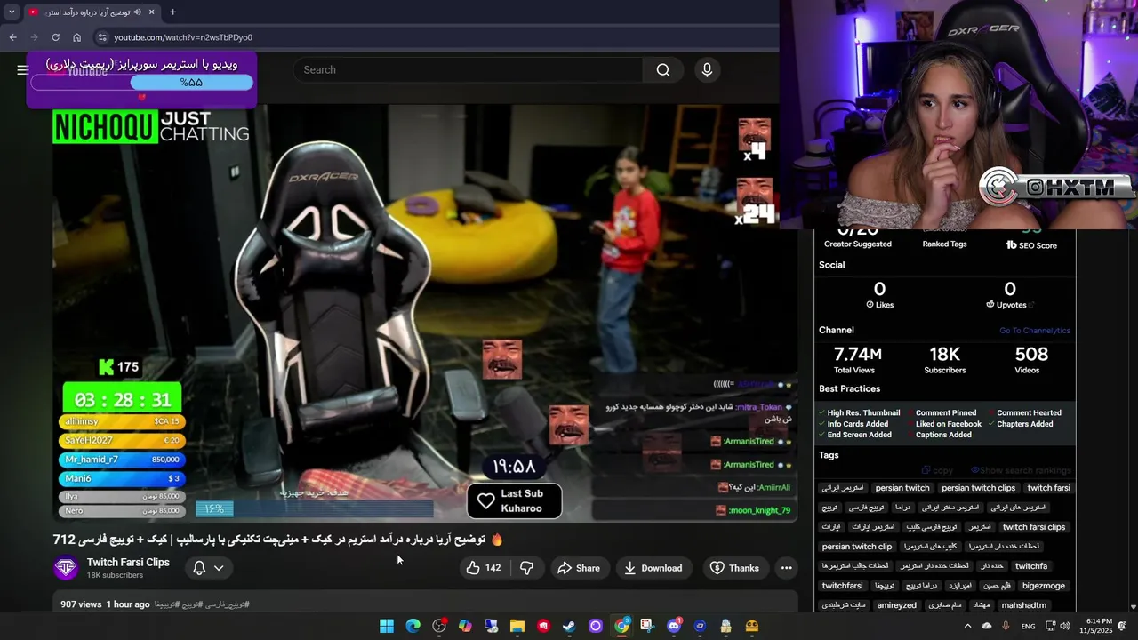Click the YouTube search magnifier button
The width and height of the screenshot is (1138, 640).
tap(663, 69)
